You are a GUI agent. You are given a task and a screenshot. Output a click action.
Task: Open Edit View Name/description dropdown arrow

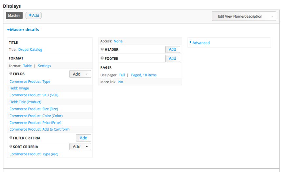pos(272,16)
